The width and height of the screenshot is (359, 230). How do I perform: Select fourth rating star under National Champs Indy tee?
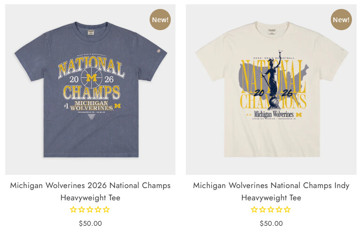point(279,210)
